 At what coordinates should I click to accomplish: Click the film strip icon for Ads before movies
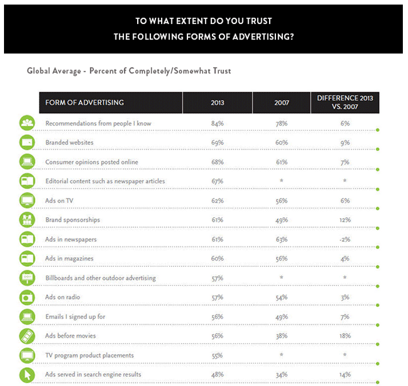pyautogui.click(x=27, y=336)
